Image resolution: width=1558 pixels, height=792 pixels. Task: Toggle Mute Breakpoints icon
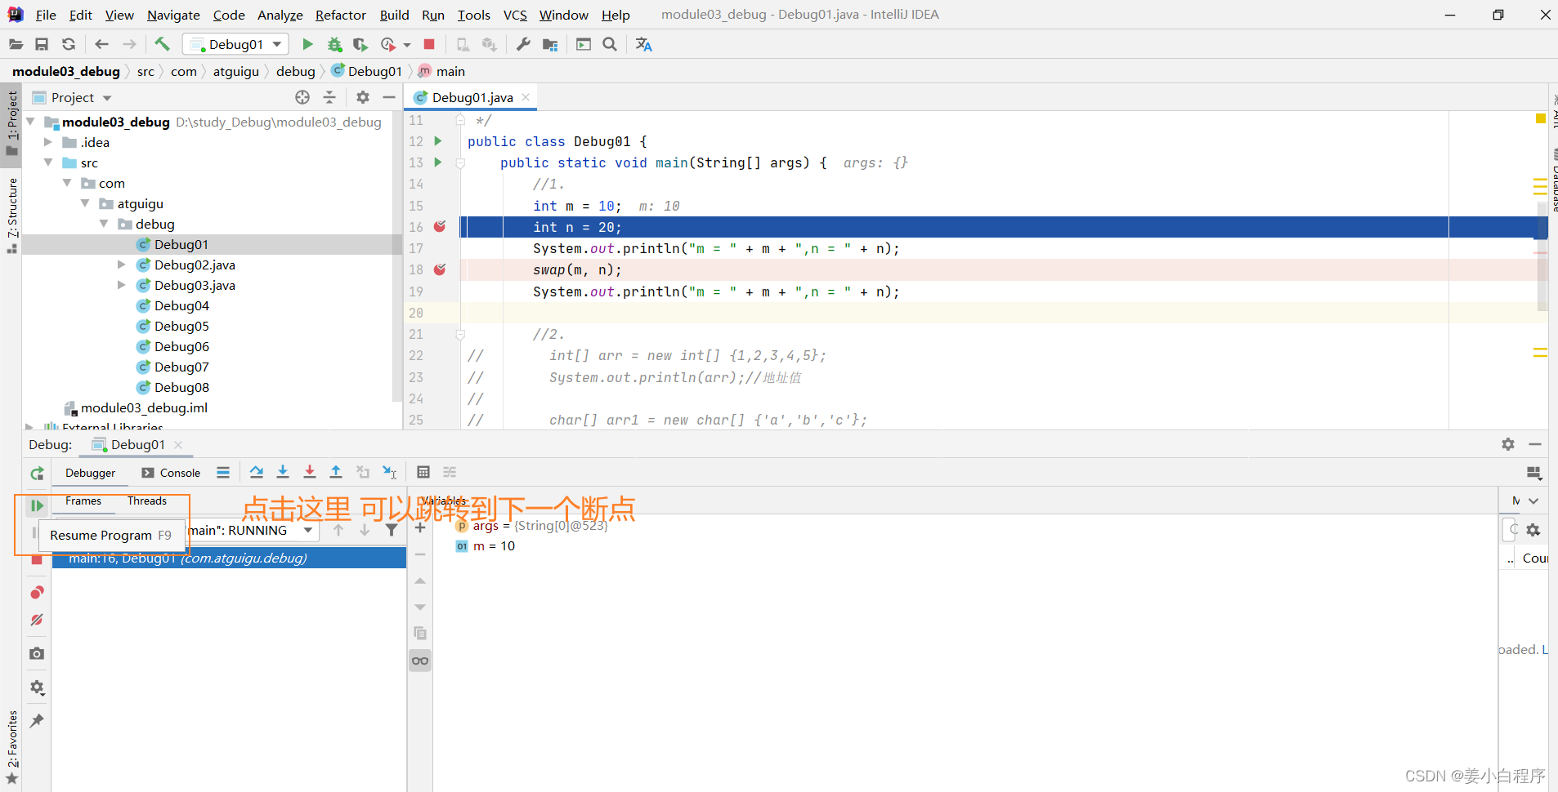pos(37,620)
